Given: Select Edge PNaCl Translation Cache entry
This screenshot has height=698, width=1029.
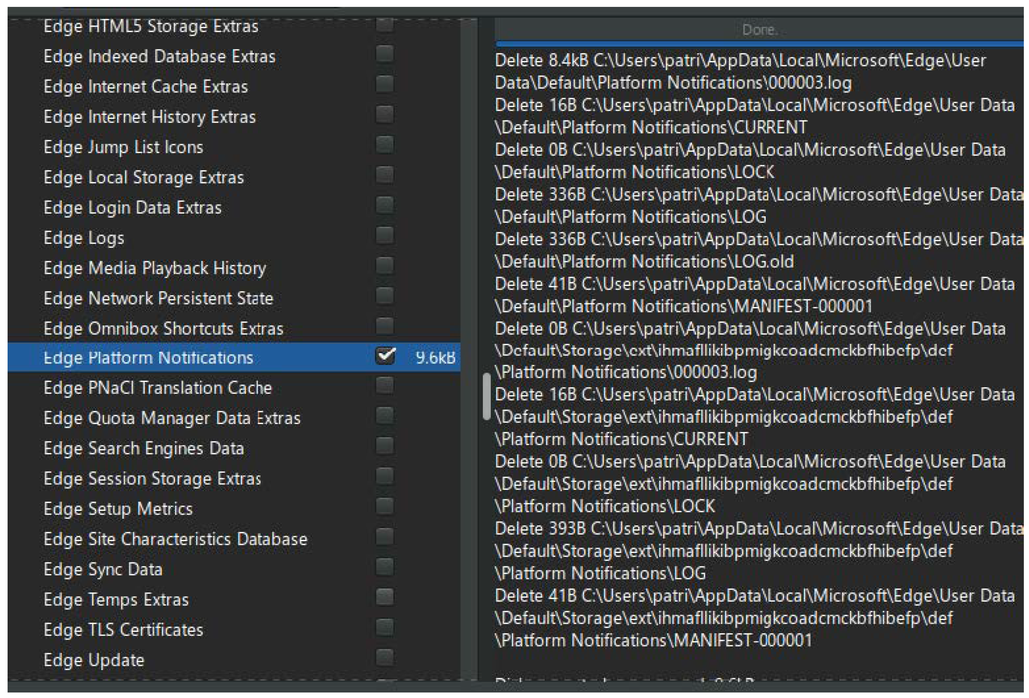Looking at the screenshot, I should point(157,388).
